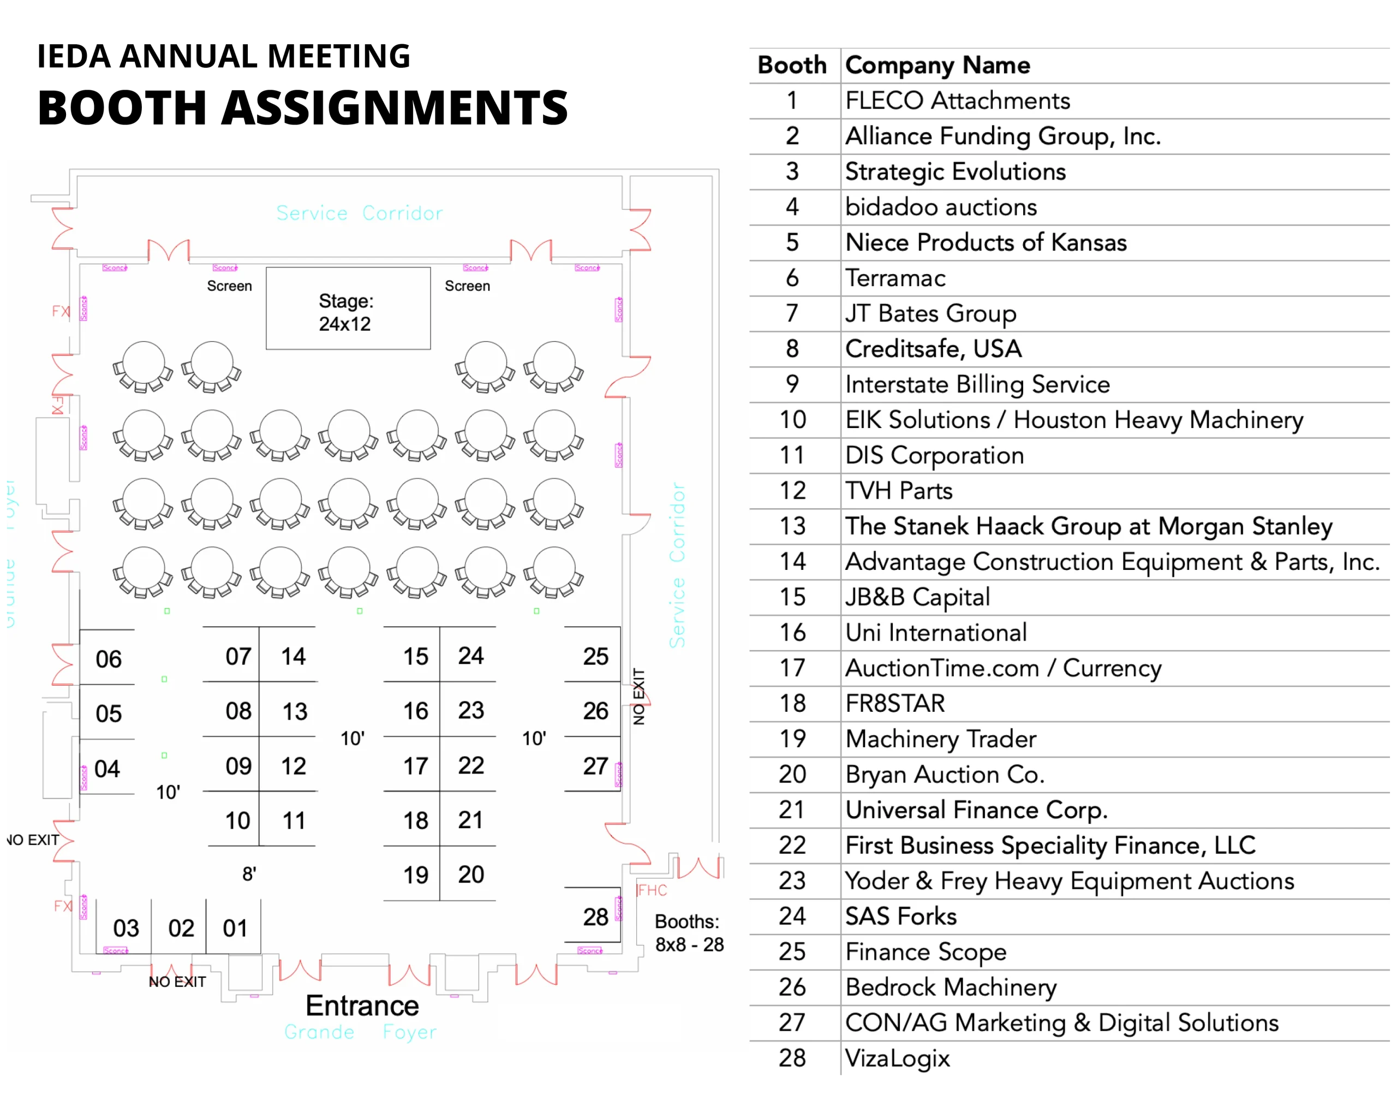The image size is (1397, 1118).
Task: Click booth 11 on the floor plan
Action: pos(294,821)
